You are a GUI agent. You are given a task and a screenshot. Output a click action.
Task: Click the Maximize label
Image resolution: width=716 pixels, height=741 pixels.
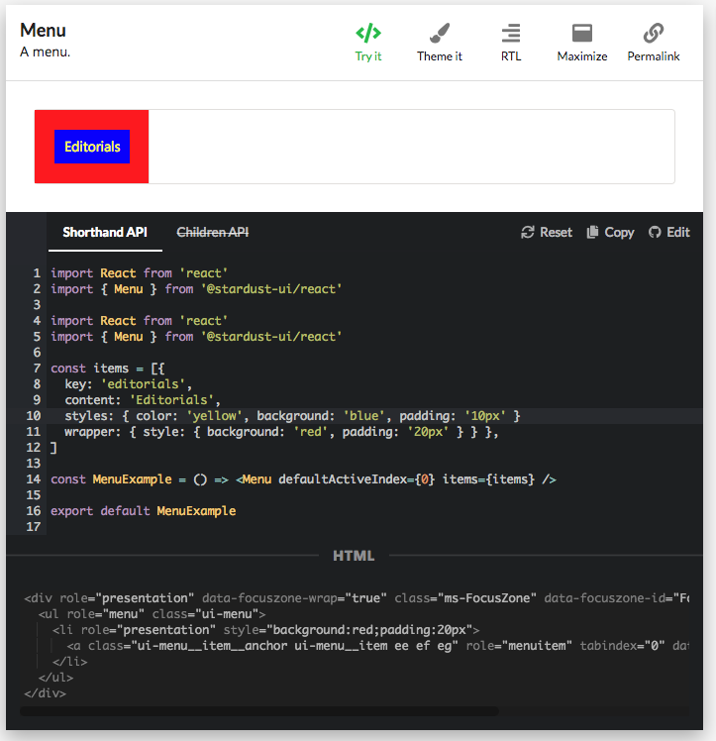pyautogui.click(x=582, y=56)
